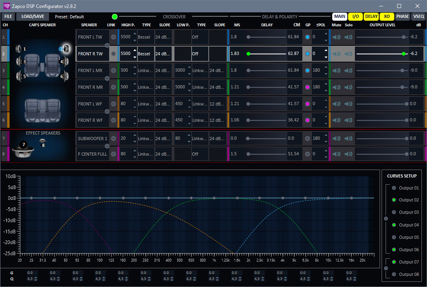Click FRONT R TW delay slider
Viewport: 427px width, 287px height.
(x=266, y=54)
